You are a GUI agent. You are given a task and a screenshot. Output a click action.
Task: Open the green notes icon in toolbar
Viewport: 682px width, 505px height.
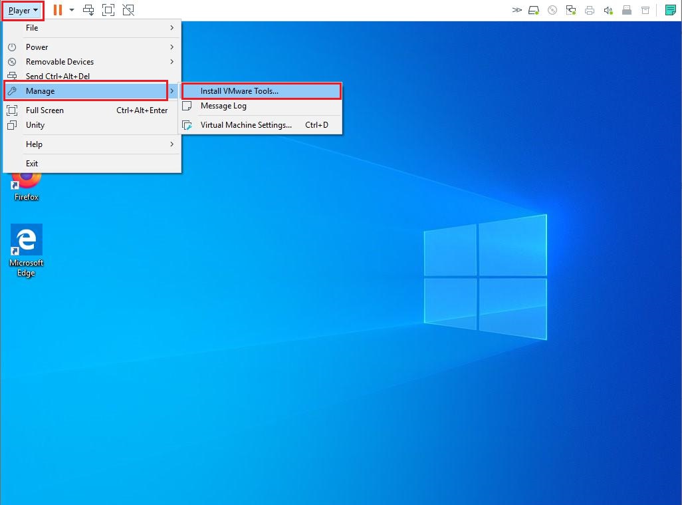(x=671, y=10)
